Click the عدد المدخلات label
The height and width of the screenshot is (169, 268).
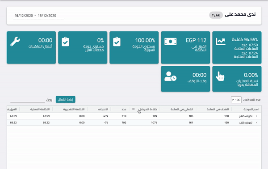click(x=252, y=100)
